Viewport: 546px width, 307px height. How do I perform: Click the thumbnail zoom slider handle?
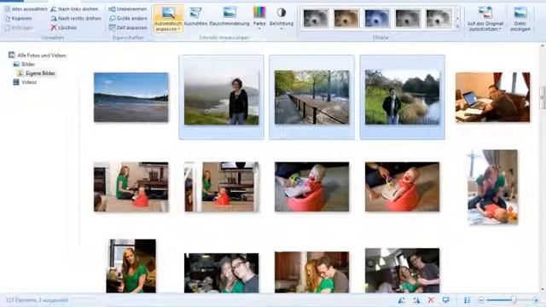[514, 300]
